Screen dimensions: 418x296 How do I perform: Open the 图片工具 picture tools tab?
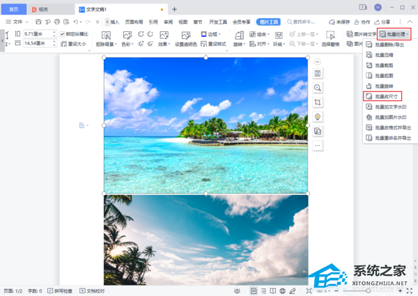coord(268,22)
